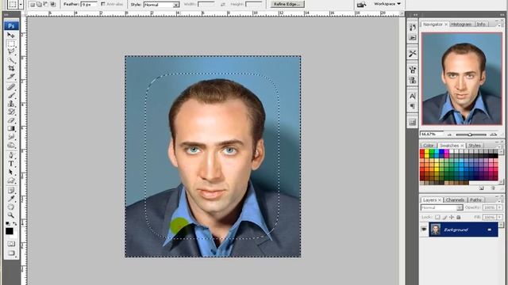The height and width of the screenshot is (285, 508).
Task: Select the Quick Selection tool
Action: coord(11,60)
